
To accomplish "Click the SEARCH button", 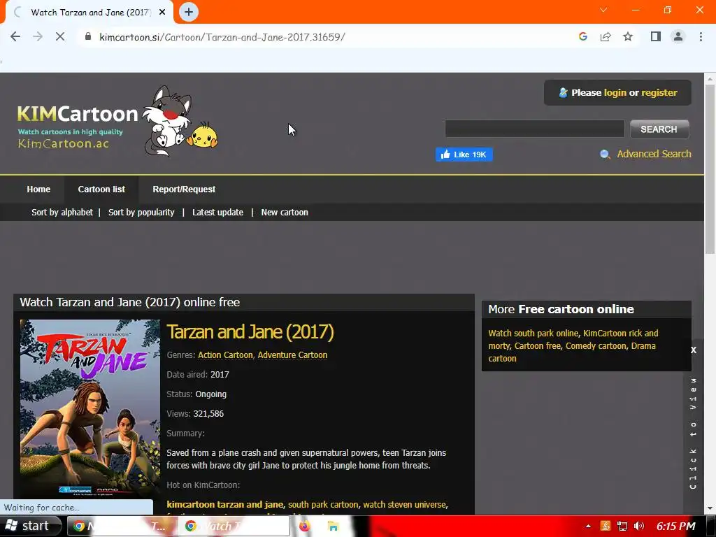I will pyautogui.click(x=659, y=129).
